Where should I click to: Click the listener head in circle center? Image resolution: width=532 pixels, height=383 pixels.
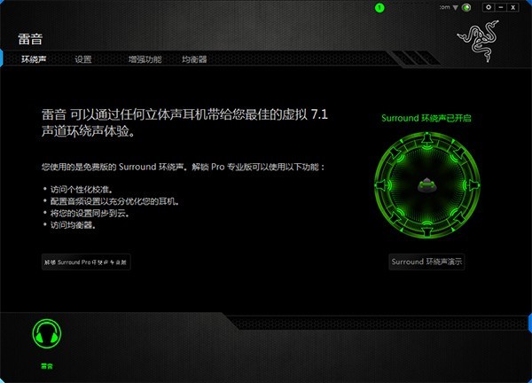(426, 185)
